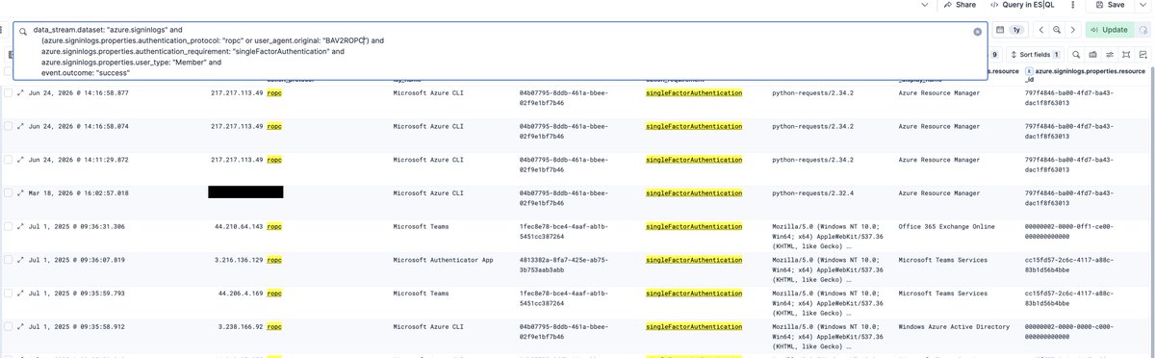
Task: Clear the query with the X icon
Action: (977, 32)
